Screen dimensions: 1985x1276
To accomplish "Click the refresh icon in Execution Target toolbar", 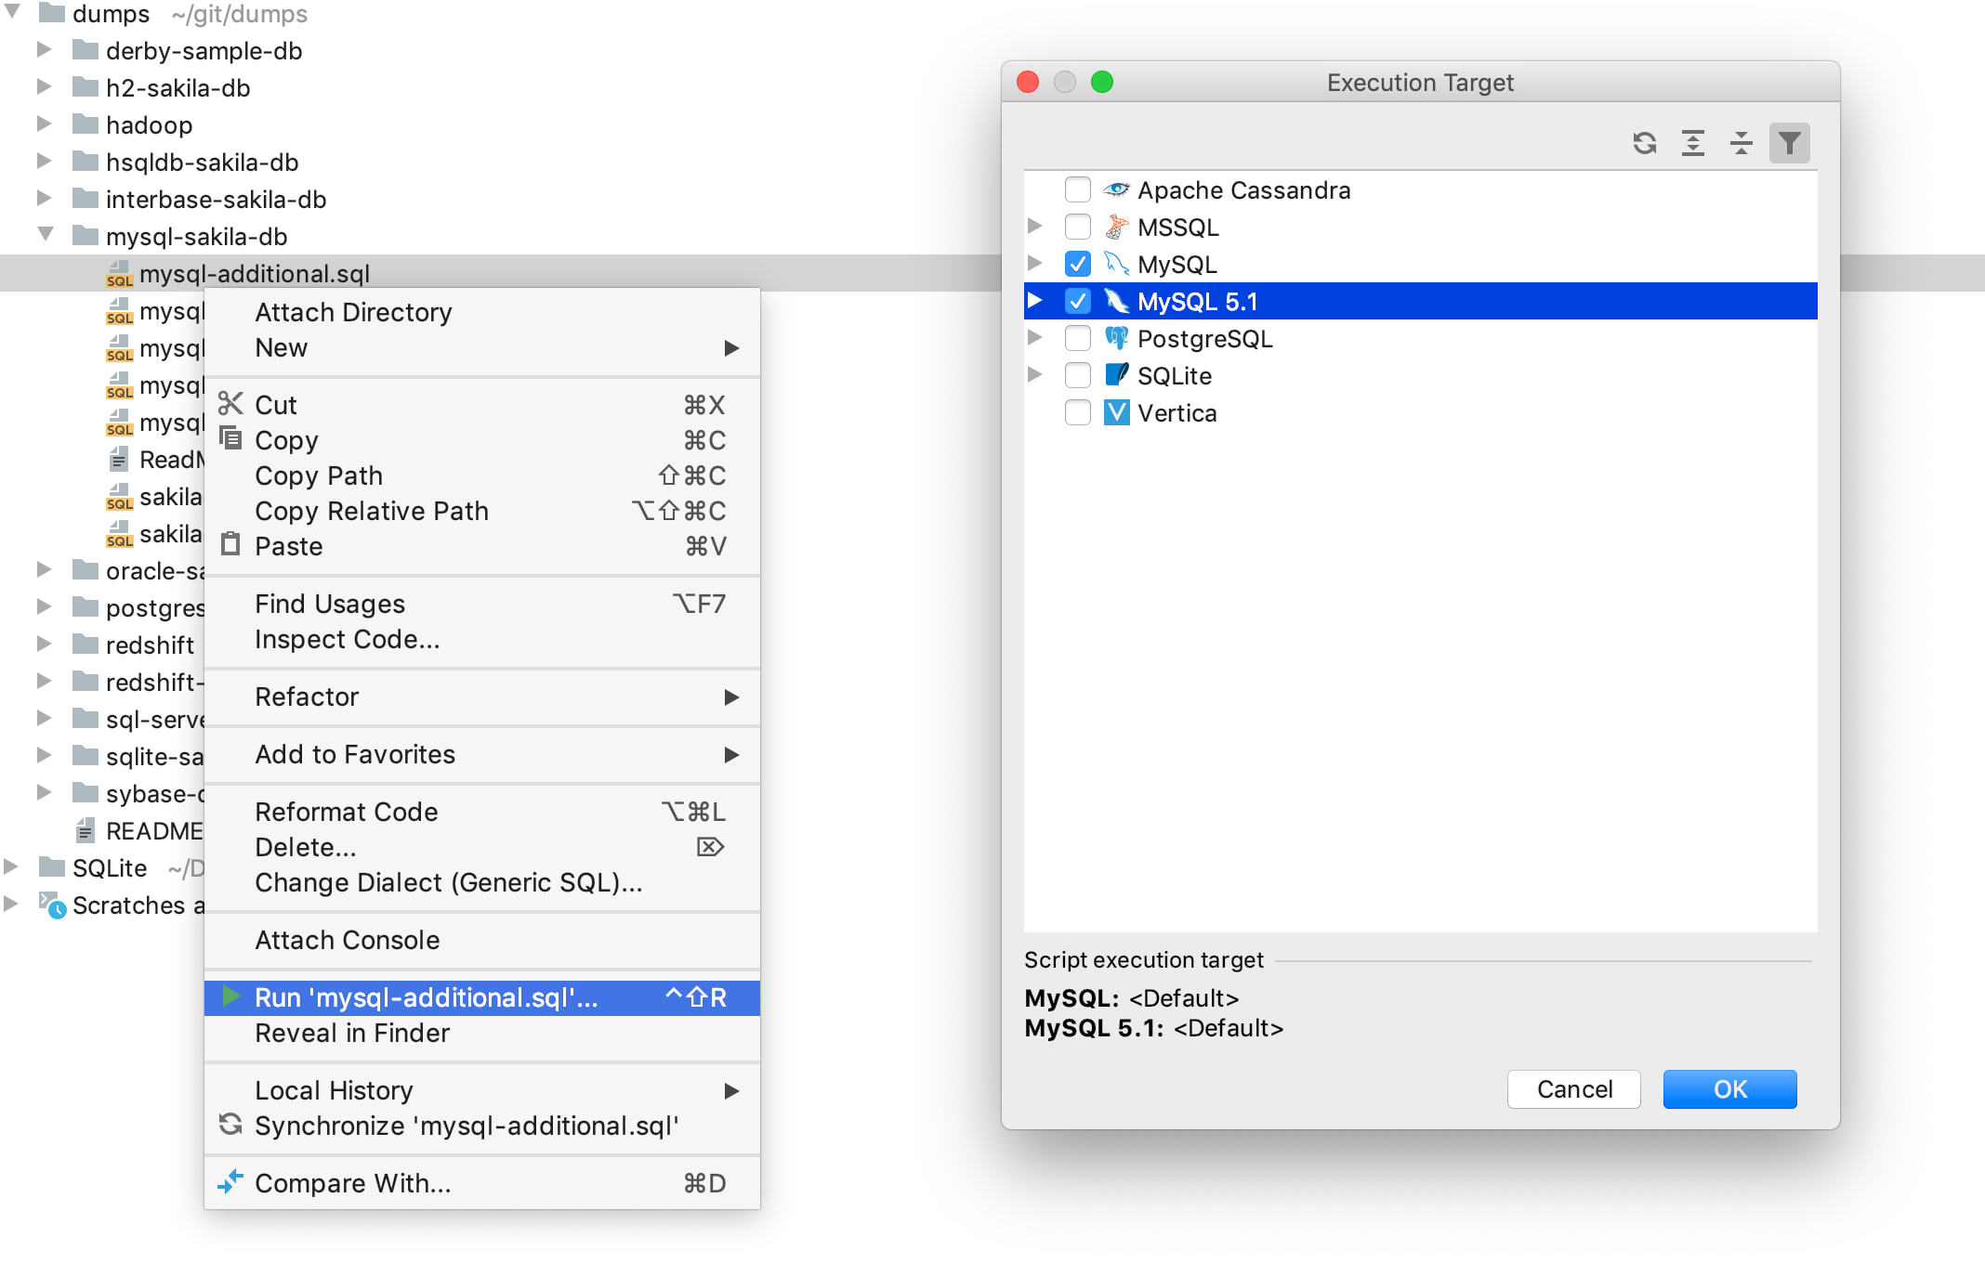I will 1644,143.
